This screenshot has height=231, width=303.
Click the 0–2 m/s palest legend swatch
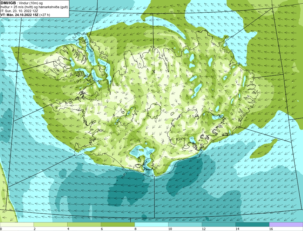point(17,224)
